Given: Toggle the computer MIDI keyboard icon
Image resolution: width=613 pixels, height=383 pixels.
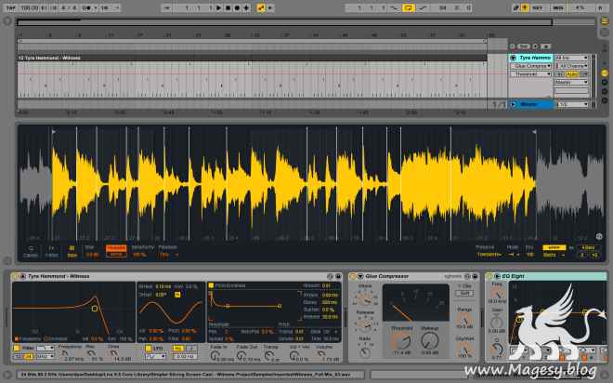Looking at the screenshot, I should click(x=525, y=7).
